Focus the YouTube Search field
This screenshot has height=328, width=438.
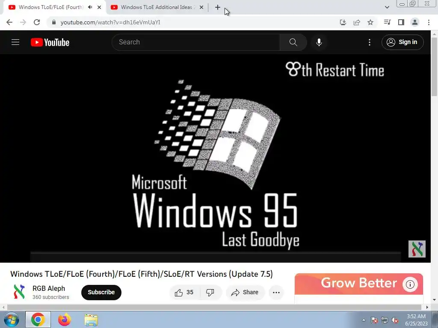pyautogui.click(x=195, y=42)
